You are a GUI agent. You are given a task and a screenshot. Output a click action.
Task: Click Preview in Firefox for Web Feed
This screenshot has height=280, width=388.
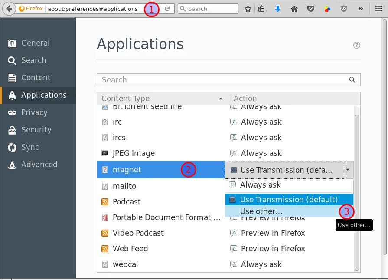tap(273, 249)
